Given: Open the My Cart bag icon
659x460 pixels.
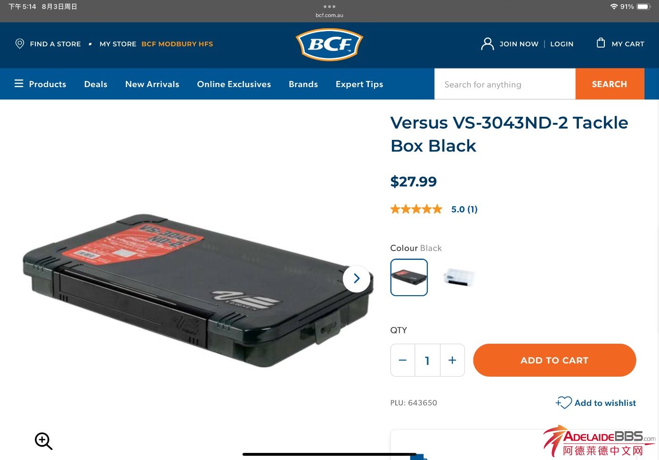Looking at the screenshot, I should tap(601, 43).
